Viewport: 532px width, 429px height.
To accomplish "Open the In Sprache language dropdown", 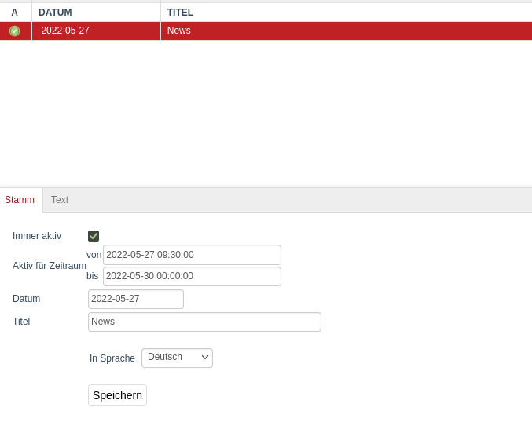I will (x=177, y=358).
